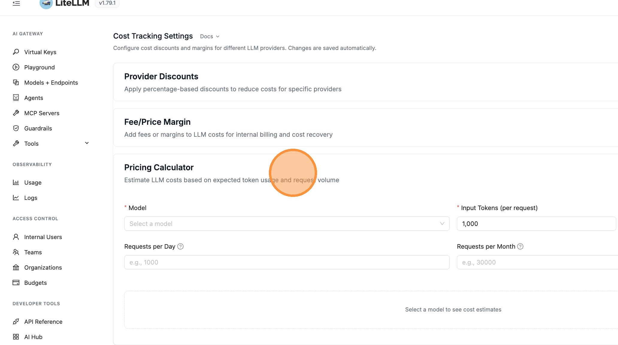Open the Logs graph icon
Viewport: 618px width, 345px height.
16,197
